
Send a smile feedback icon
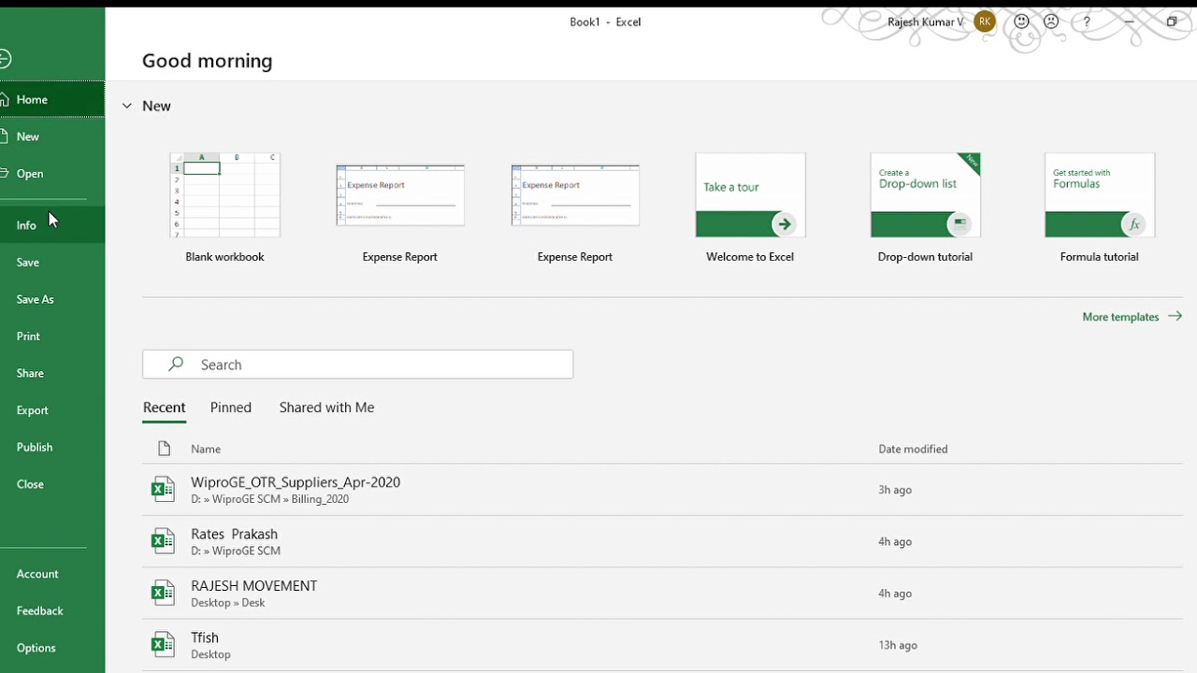tap(1022, 21)
